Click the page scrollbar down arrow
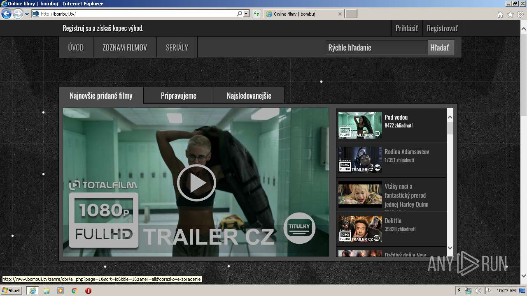The image size is (527, 296). [x=524, y=276]
